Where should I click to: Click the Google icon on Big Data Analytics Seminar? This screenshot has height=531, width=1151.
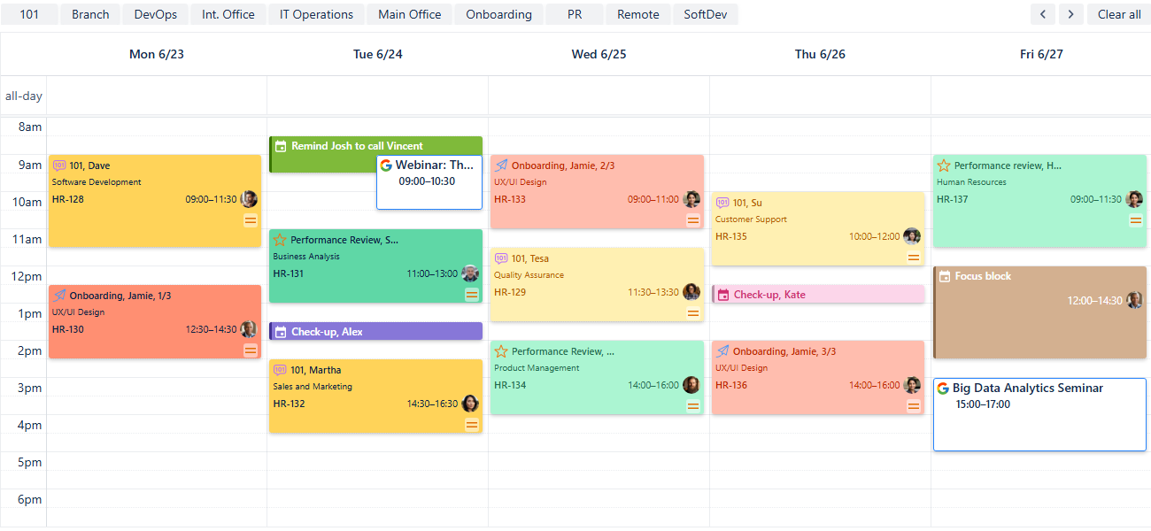click(x=943, y=389)
